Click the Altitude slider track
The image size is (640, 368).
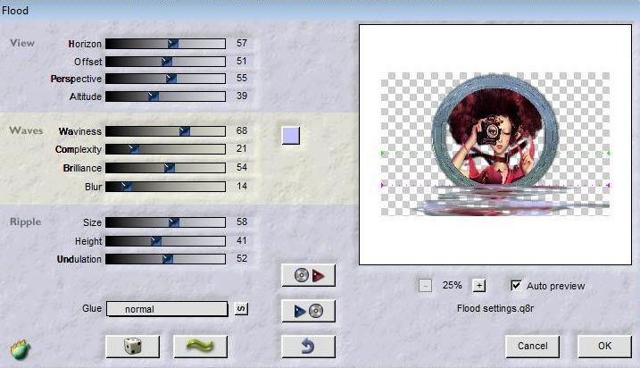(x=165, y=96)
